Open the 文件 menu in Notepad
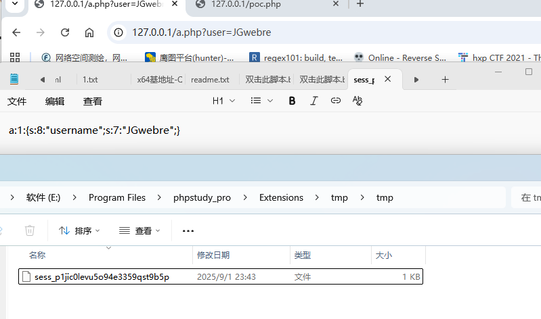Viewport: 541px width, 319px height. [17, 101]
